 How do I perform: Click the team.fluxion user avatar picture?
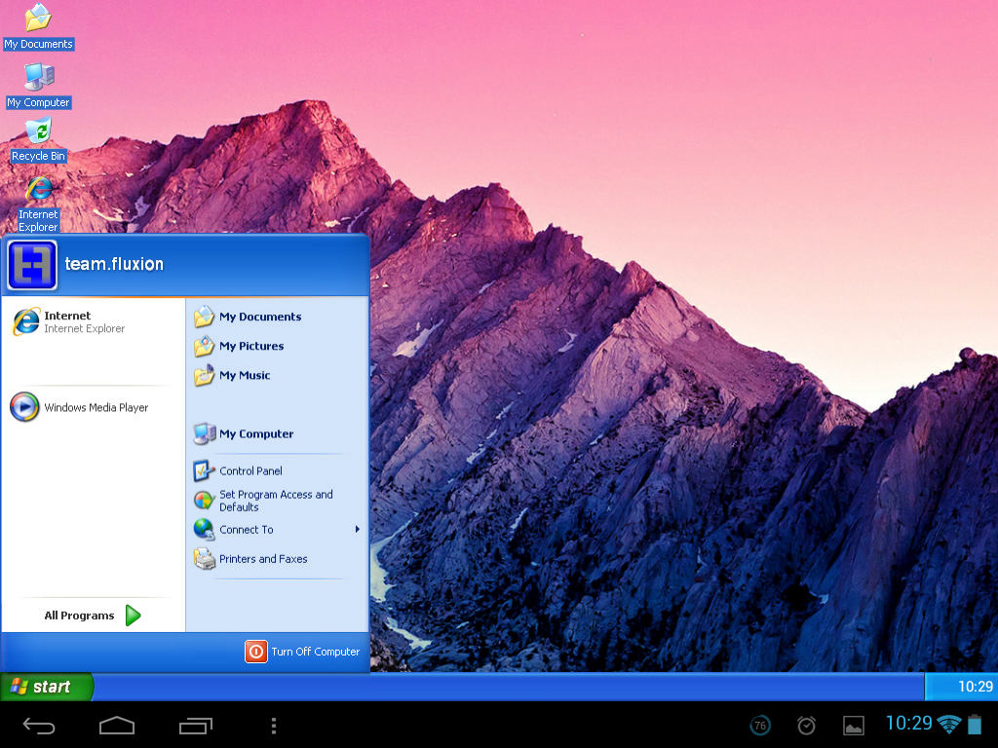click(32, 265)
